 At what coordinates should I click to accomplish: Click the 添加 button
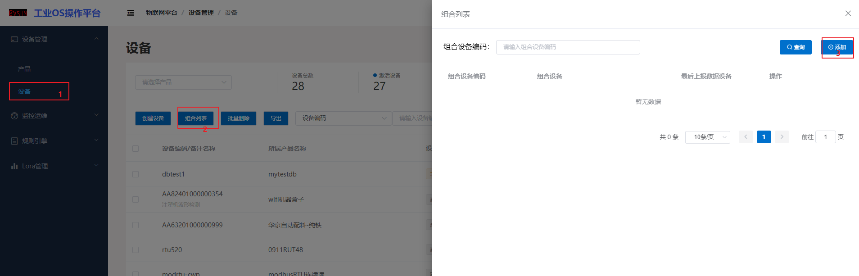click(837, 47)
